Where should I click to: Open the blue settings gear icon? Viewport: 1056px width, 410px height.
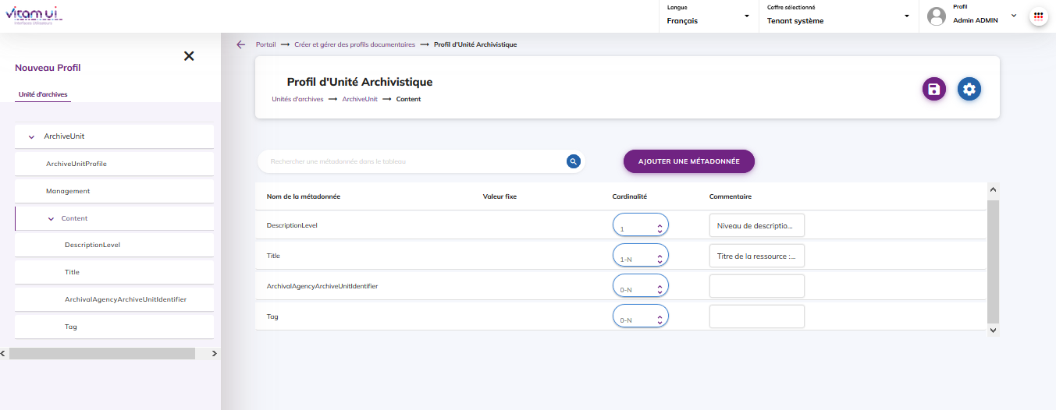pos(969,89)
